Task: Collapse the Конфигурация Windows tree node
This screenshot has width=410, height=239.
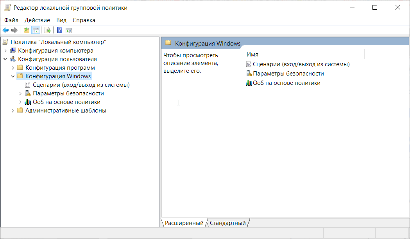Action: tap(13, 76)
